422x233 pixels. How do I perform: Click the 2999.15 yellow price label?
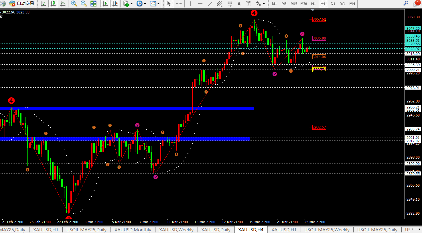[x=319, y=70]
